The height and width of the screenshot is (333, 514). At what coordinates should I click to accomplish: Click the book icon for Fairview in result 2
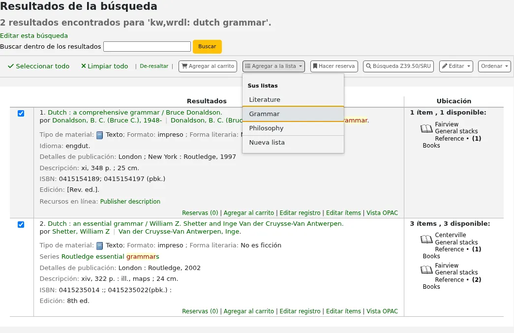coord(426,270)
